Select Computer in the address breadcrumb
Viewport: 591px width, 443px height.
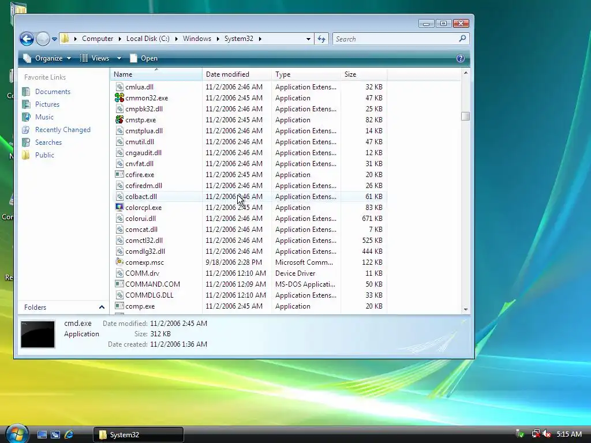point(98,39)
